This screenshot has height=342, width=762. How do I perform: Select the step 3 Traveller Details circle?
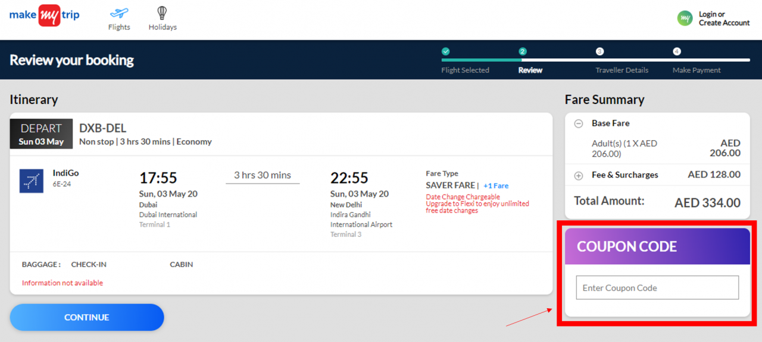pos(600,52)
